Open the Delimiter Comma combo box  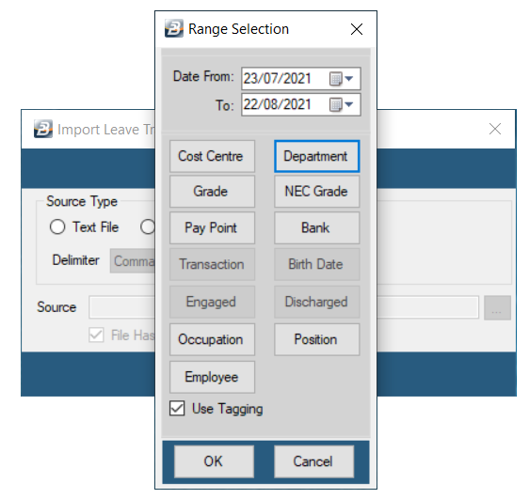tap(133, 261)
